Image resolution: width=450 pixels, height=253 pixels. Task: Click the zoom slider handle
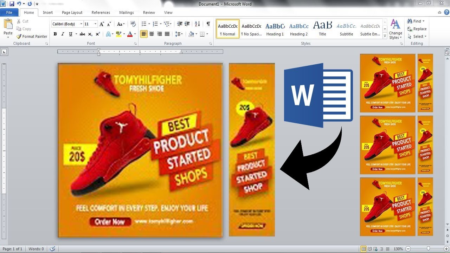click(428, 249)
